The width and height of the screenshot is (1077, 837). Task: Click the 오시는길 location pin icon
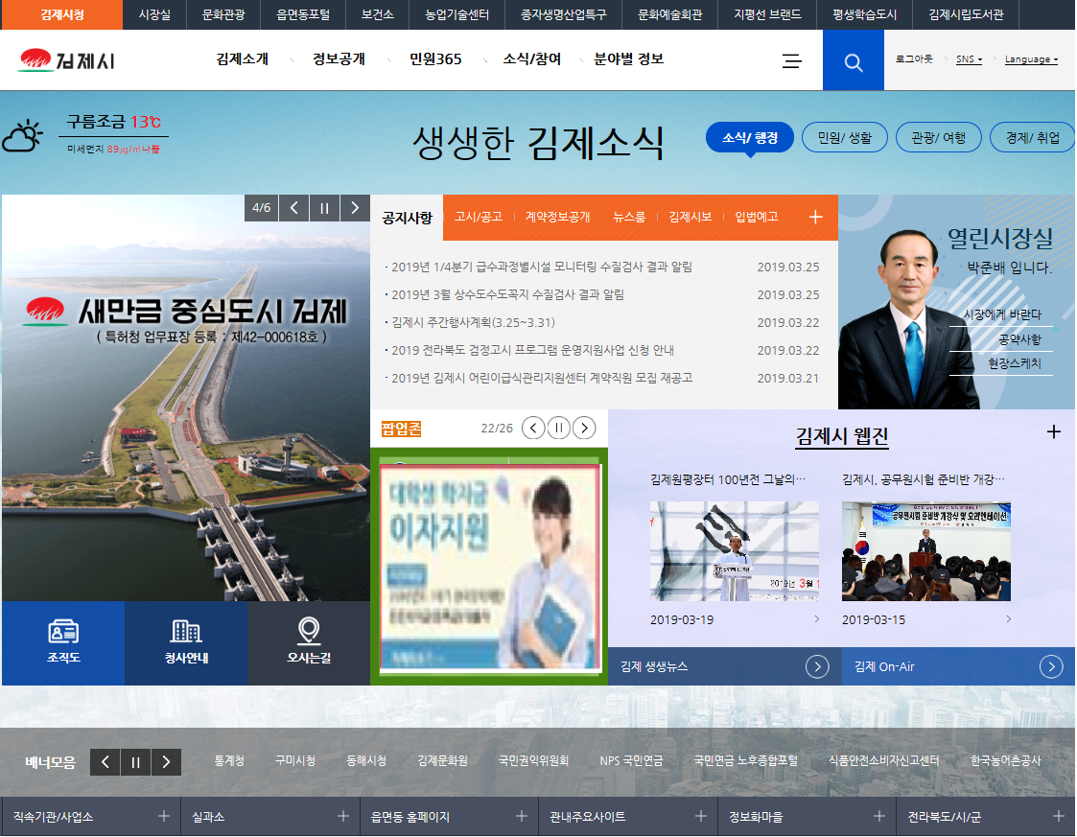[308, 631]
